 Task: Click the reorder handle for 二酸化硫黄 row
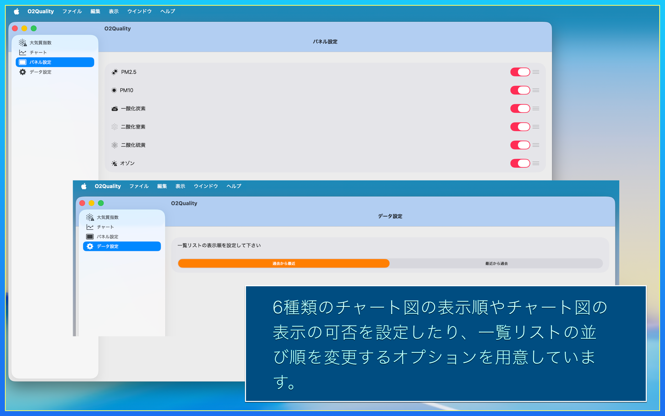[536, 145]
